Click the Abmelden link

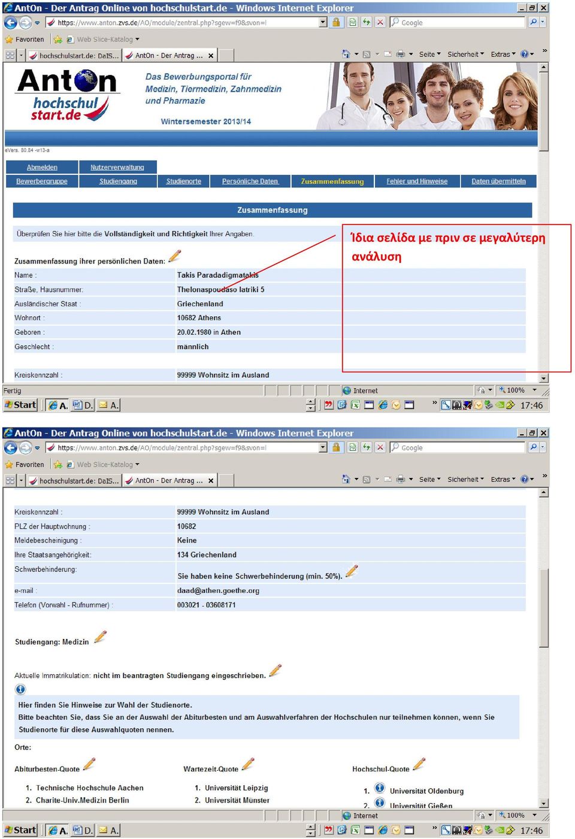click(42, 167)
